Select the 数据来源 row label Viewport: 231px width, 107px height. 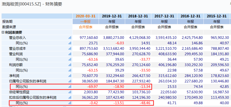9,27
